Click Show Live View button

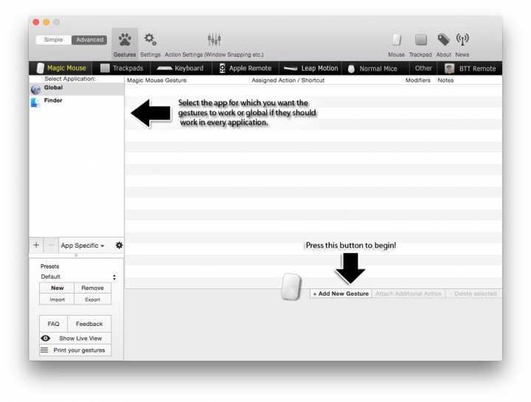pos(75,339)
